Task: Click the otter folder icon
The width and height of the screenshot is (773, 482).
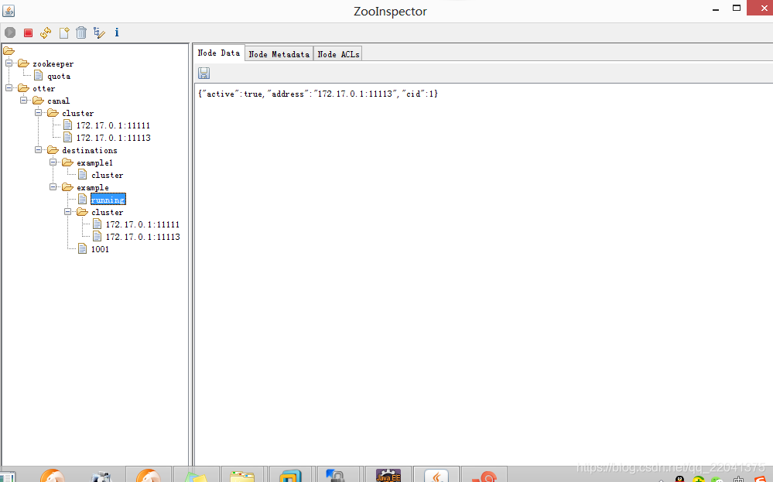Action: (x=24, y=88)
